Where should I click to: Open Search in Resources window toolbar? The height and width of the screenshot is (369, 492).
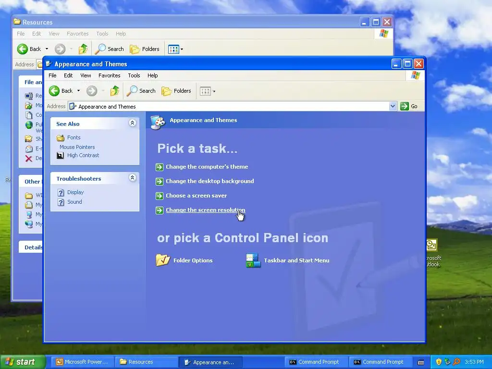click(109, 49)
